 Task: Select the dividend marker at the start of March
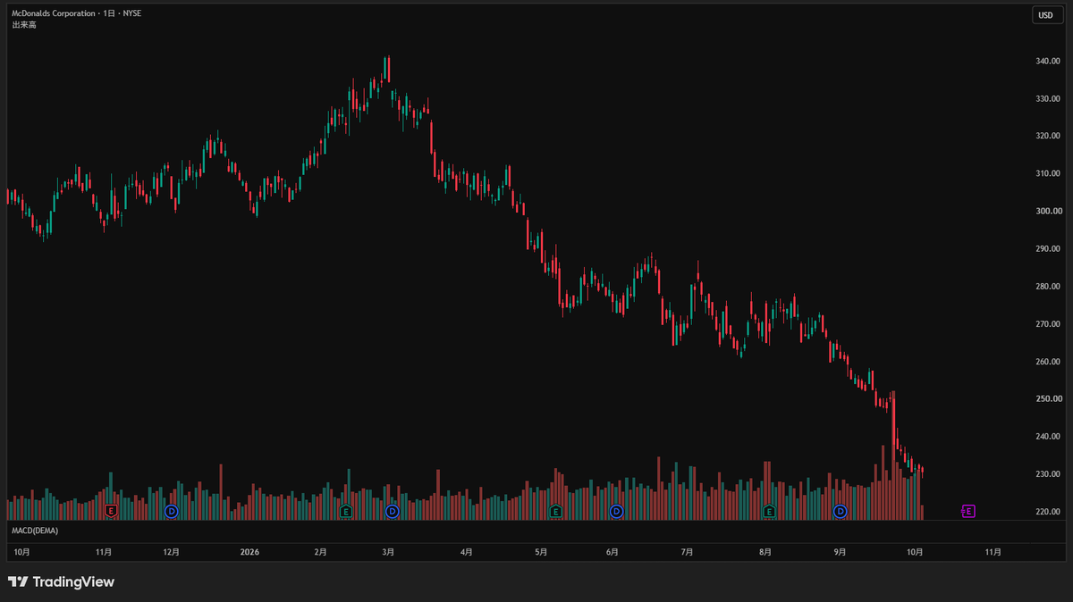click(x=392, y=511)
